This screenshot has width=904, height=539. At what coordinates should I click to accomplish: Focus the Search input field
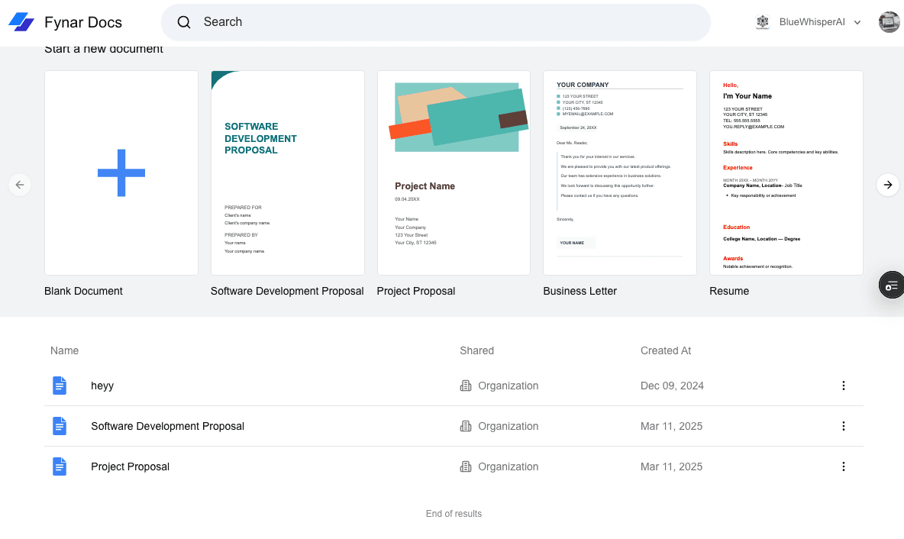(x=435, y=22)
